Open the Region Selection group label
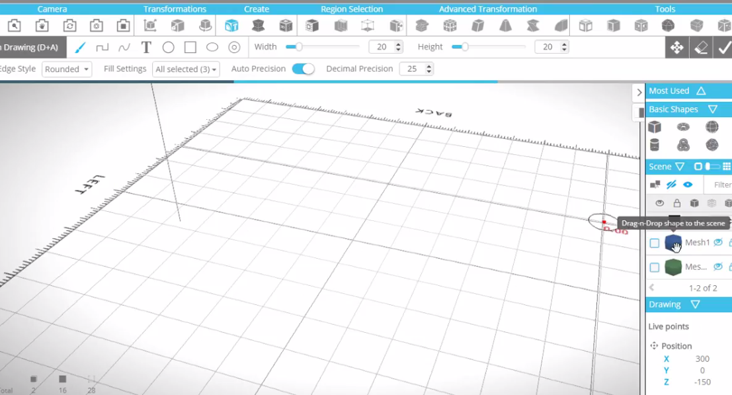Image resolution: width=732 pixels, height=395 pixels. [352, 9]
